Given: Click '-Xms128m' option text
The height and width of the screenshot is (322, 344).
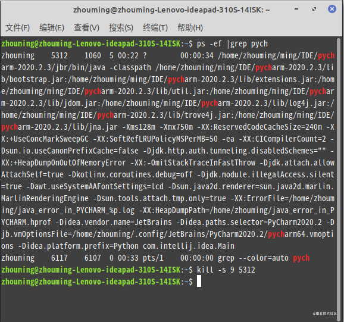Looking at the screenshot, I should click(x=139, y=127).
